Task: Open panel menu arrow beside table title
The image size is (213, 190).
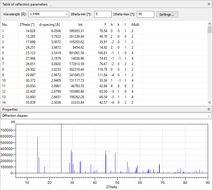Action: (51, 6)
